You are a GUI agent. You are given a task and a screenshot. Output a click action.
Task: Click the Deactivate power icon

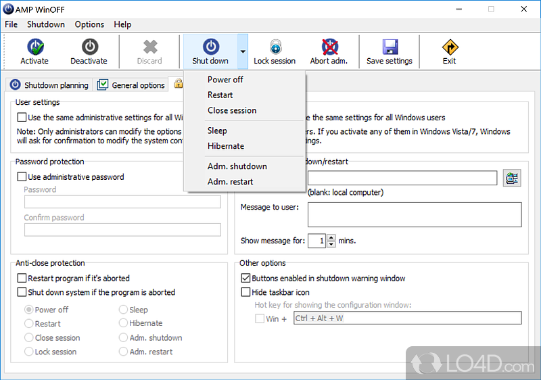(89, 47)
